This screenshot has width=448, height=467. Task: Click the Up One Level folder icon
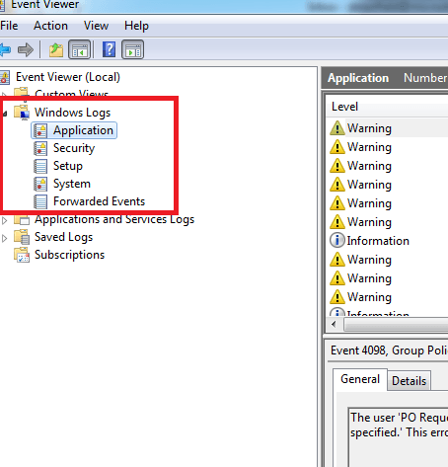(56, 49)
